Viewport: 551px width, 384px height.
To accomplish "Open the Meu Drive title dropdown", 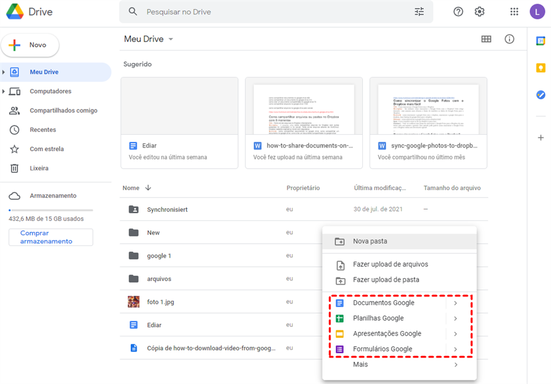I will [x=171, y=39].
